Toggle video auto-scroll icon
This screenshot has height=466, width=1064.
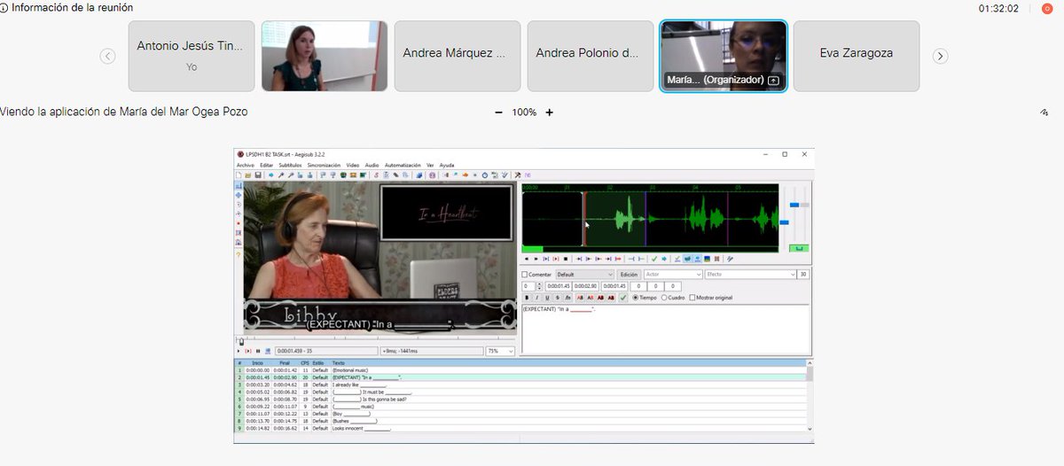[268, 351]
